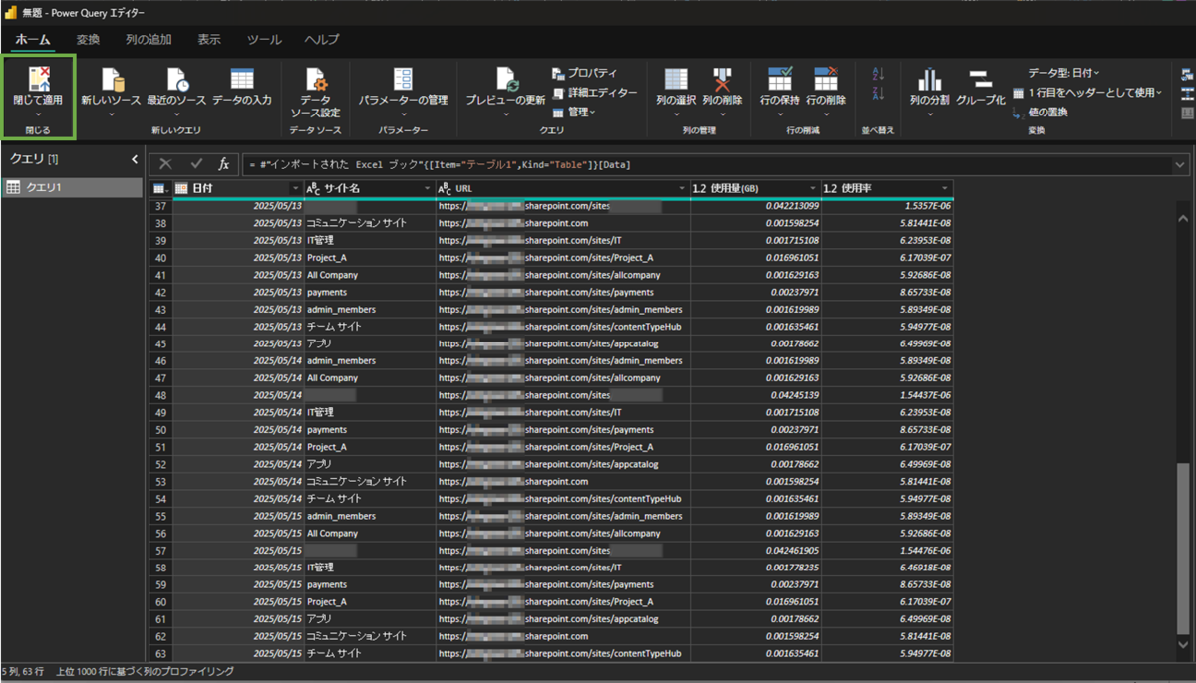Confirm formula with the checkmark icon
The image size is (1196, 683).
coord(196,164)
